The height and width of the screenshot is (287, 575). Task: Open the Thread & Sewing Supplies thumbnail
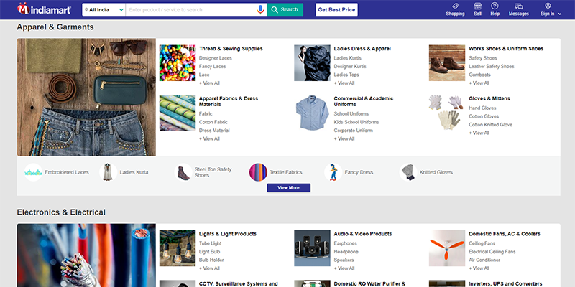tap(178, 63)
